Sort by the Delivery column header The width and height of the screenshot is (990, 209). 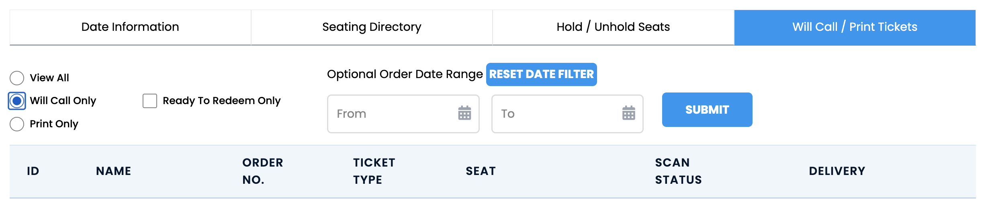(x=837, y=171)
